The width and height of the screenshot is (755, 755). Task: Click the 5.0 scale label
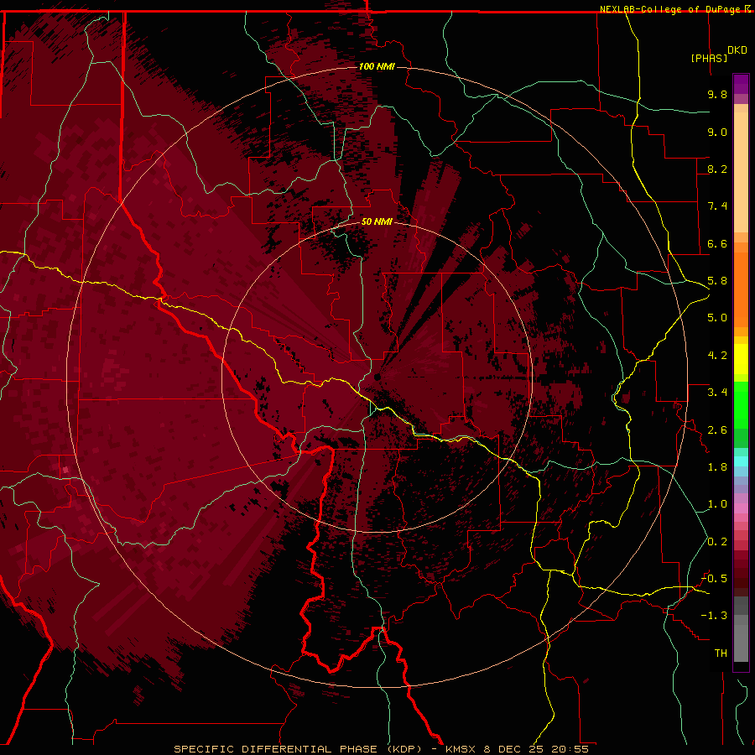tap(717, 318)
